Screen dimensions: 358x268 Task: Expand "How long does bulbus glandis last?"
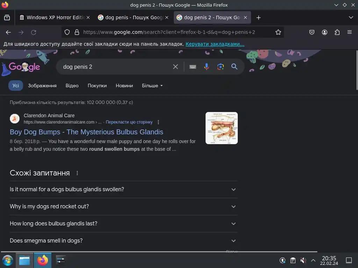[123, 224]
